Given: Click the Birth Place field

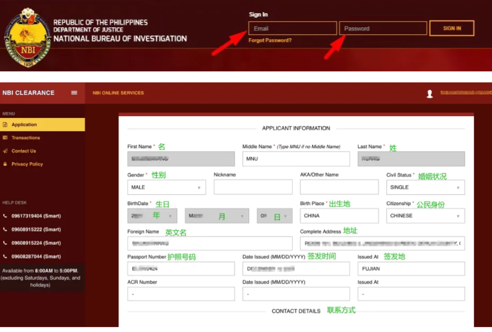Looking at the screenshot, I should 339,216.
